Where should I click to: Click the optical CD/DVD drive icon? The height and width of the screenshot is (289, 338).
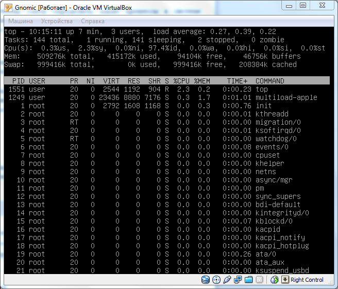coord(216,280)
